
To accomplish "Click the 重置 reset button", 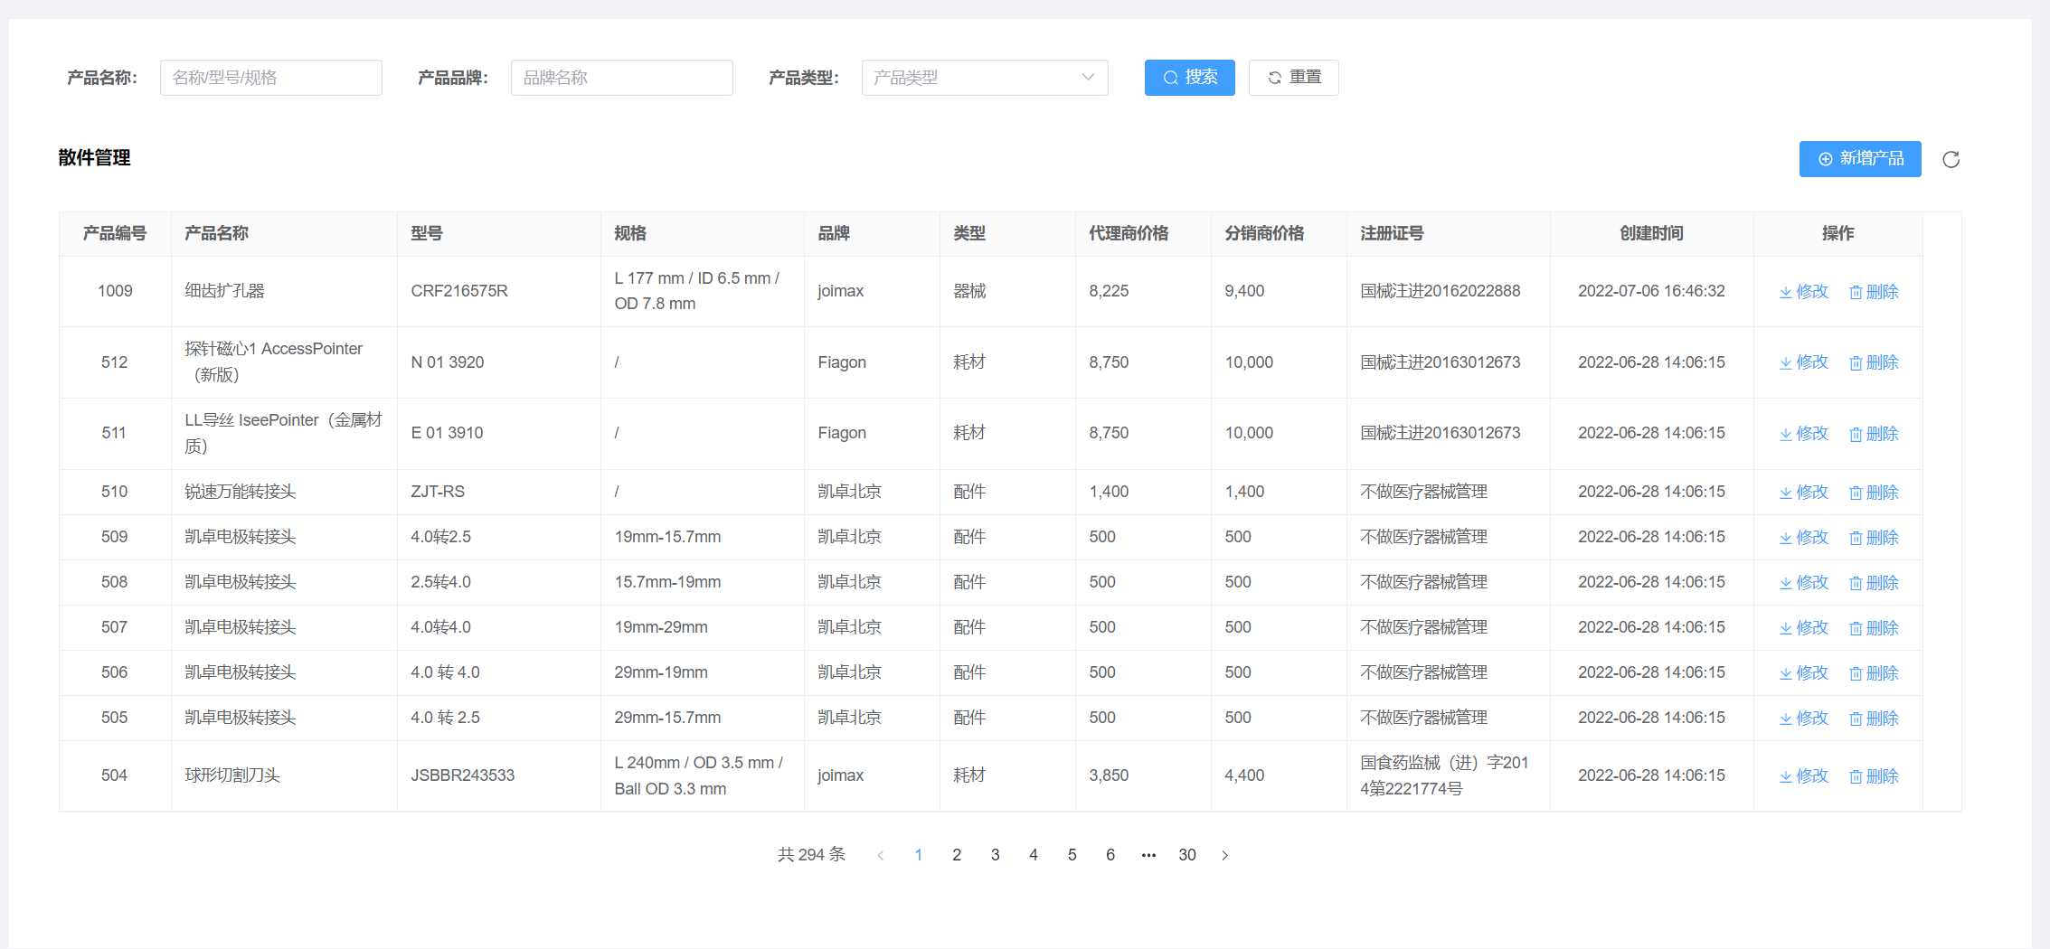I will 1293,78.
